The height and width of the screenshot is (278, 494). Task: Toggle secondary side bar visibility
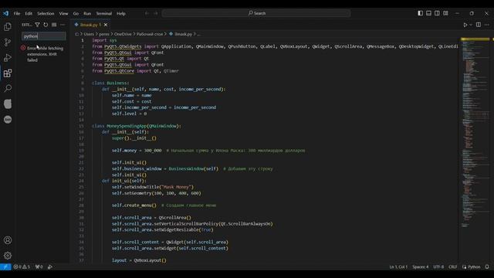pyautogui.click(x=437, y=13)
